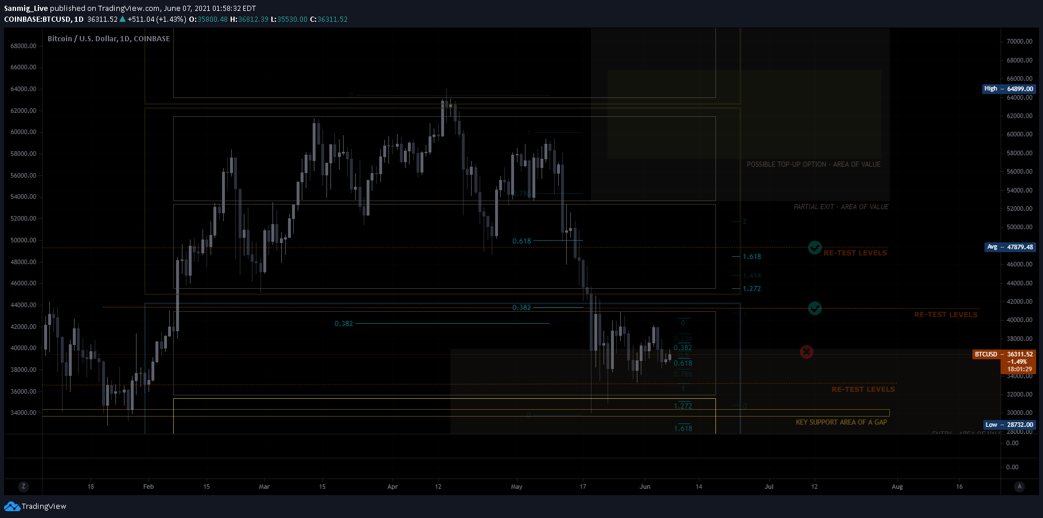Click the red X marker icon
Viewport: 1043px width, 518px height.
tap(807, 352)
